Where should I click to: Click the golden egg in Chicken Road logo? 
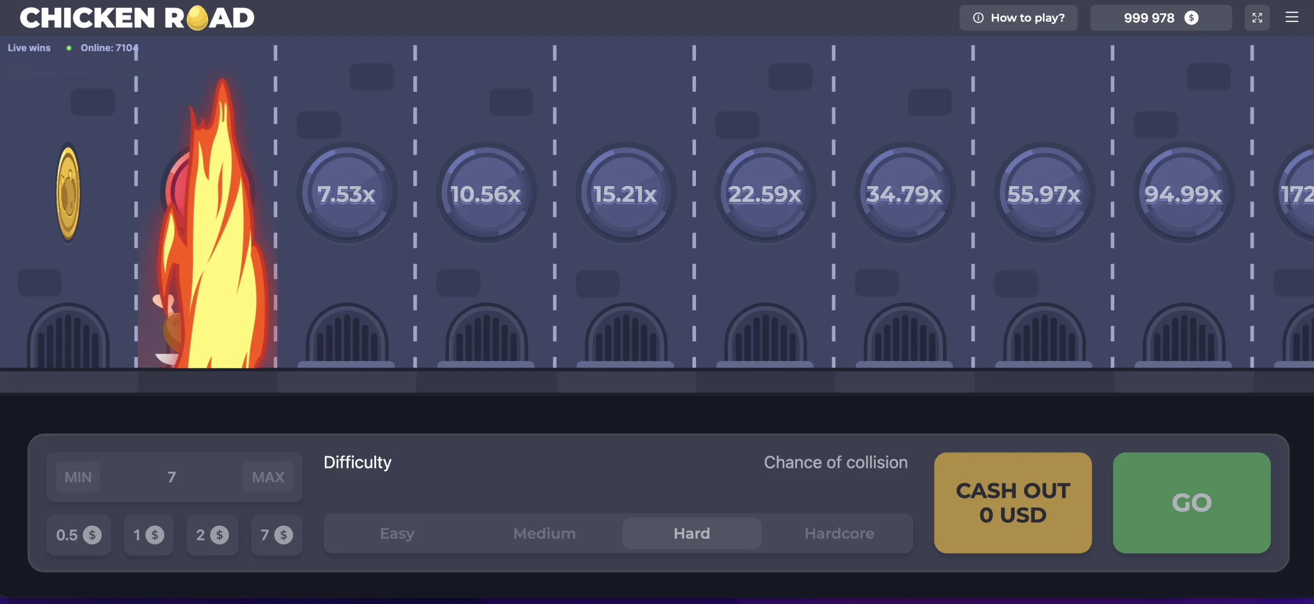click(197, 18)
